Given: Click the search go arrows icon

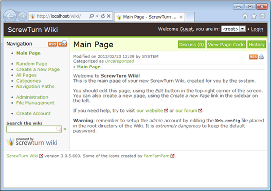Looking at the screenshot, I should pos(65,129).
